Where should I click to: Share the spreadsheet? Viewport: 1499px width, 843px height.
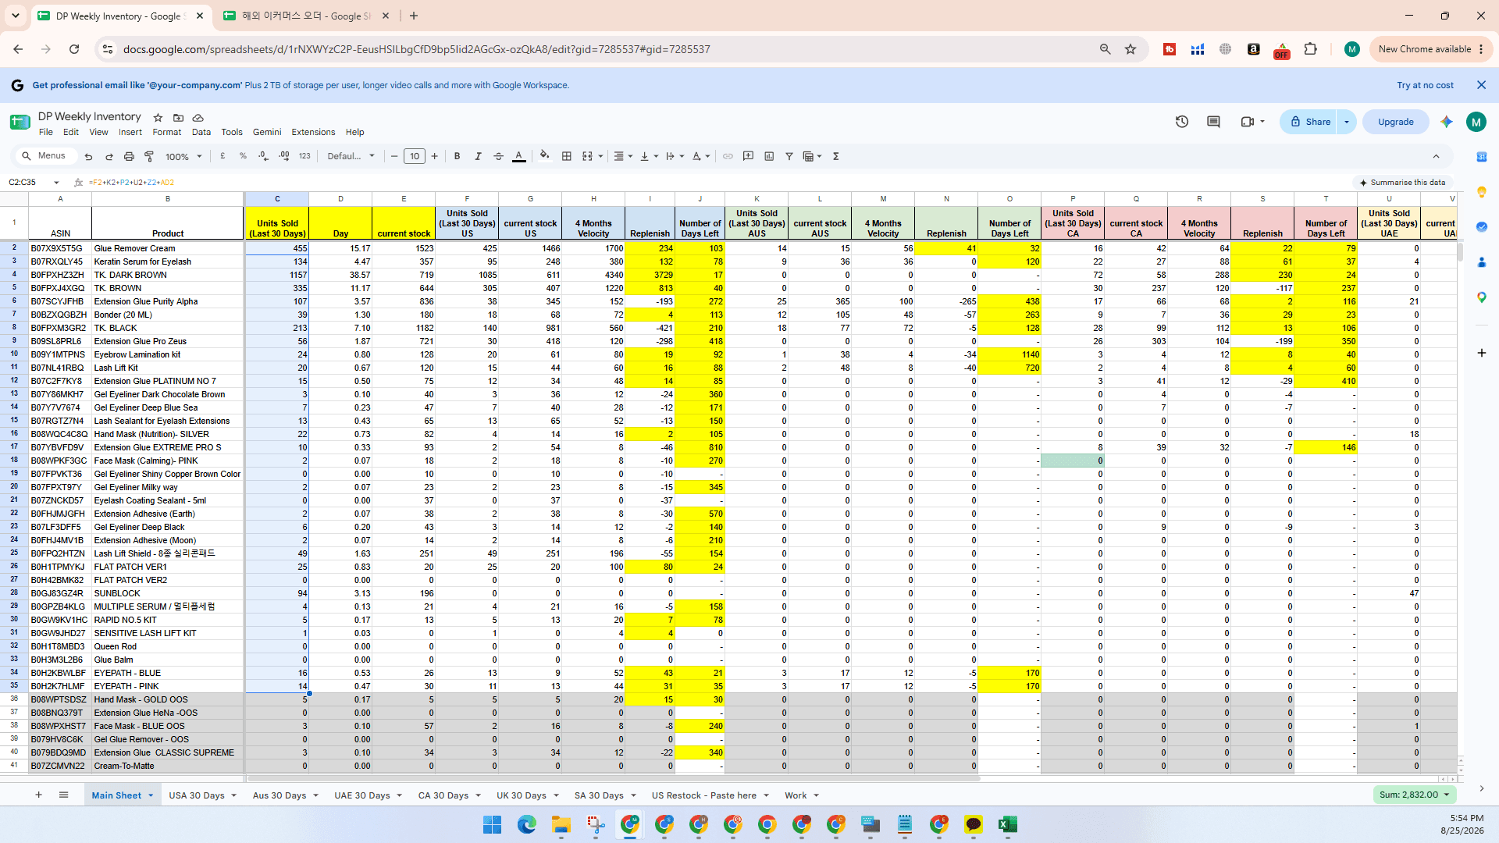click(x=1310, y=122)
